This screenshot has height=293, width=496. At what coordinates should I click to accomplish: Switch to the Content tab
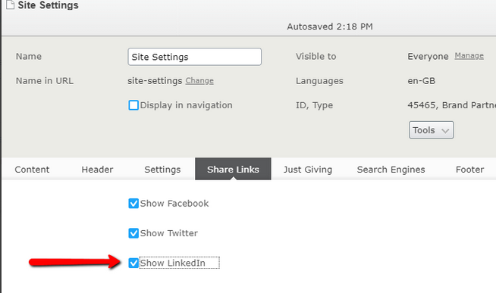(x=32, y=170)
